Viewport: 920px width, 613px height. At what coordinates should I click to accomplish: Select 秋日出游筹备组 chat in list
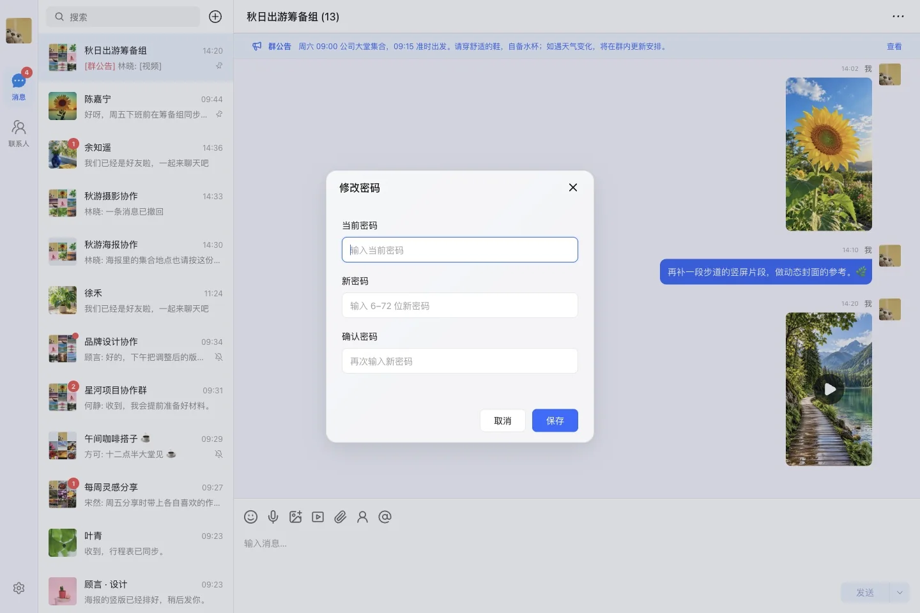[135, 57]
